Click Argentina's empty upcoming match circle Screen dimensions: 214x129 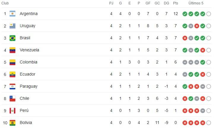tap(209, 14)
